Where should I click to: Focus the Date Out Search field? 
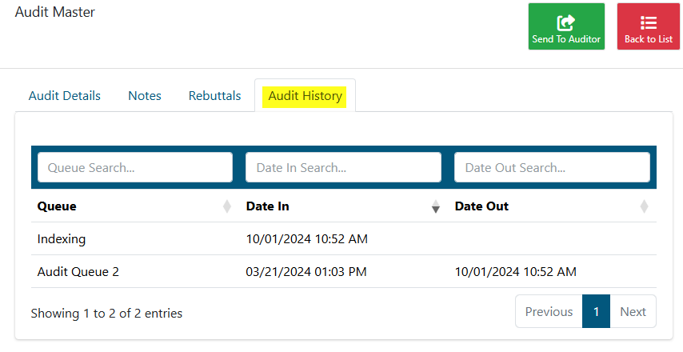(x=552, y=167)
